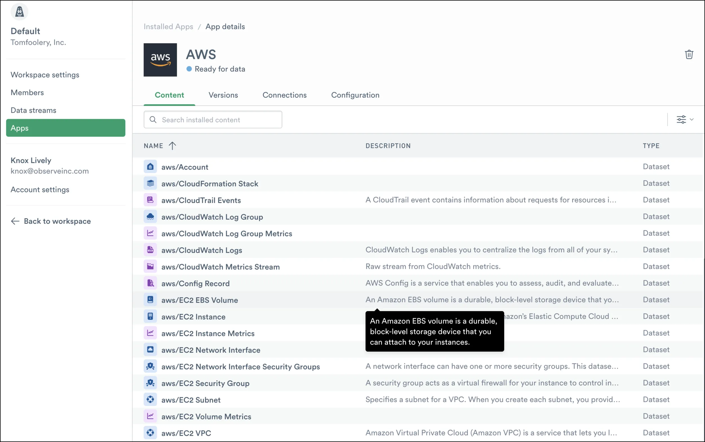Sort by Name arrow icon
This screenshot has width=705, height=442.
coord(172,146)
